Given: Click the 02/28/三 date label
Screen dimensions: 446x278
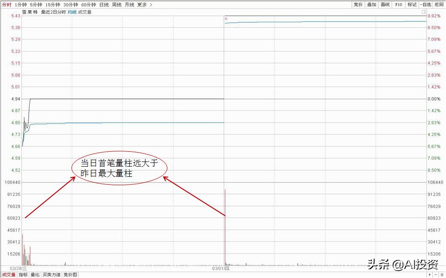Looking at the screenshot, I should [18, 268].
